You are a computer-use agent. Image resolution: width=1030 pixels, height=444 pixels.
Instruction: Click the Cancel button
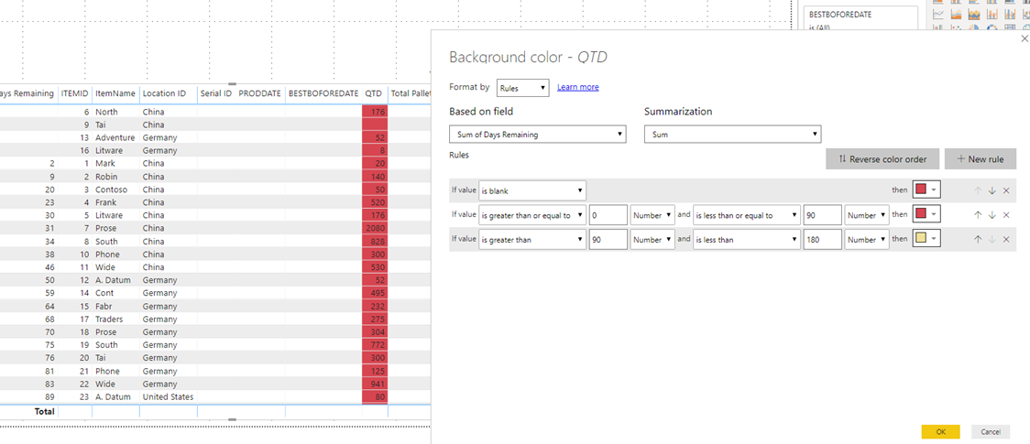click(991, 431)
